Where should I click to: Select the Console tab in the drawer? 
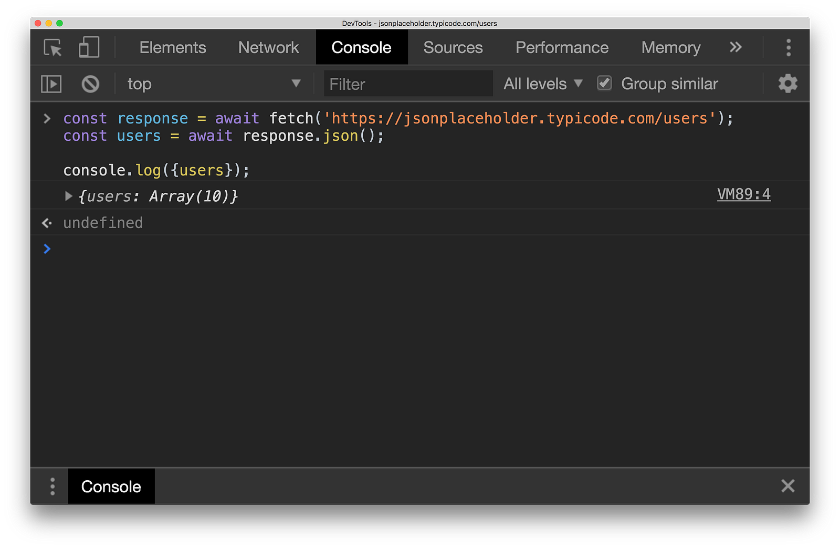[x=111, y=487]
